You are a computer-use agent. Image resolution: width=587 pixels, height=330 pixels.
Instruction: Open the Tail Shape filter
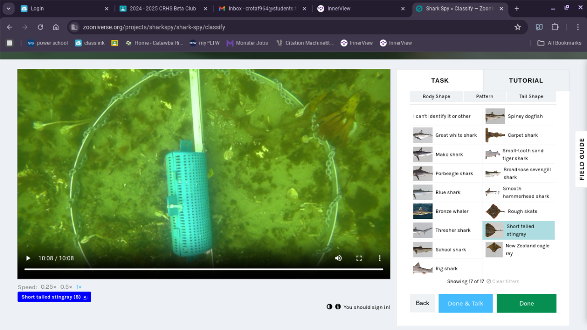point(531,96)
